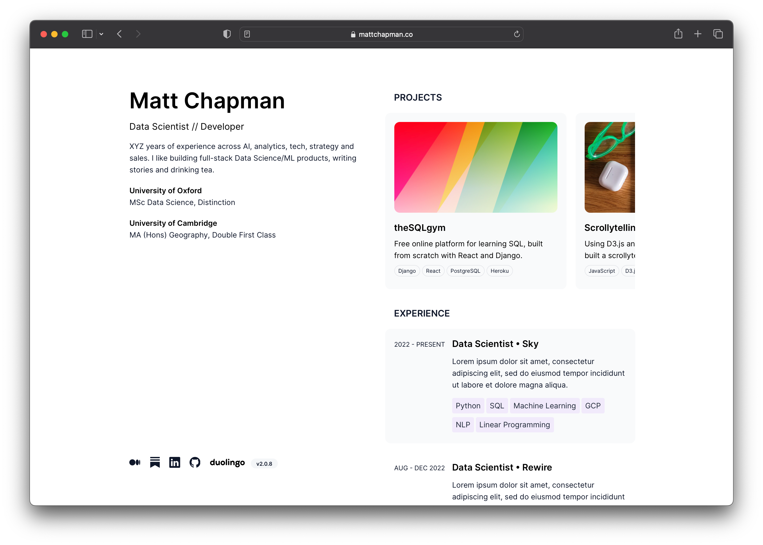763x545 pixels.
Task: Click the Substack bookmark icon
Action: coord(155,463)
